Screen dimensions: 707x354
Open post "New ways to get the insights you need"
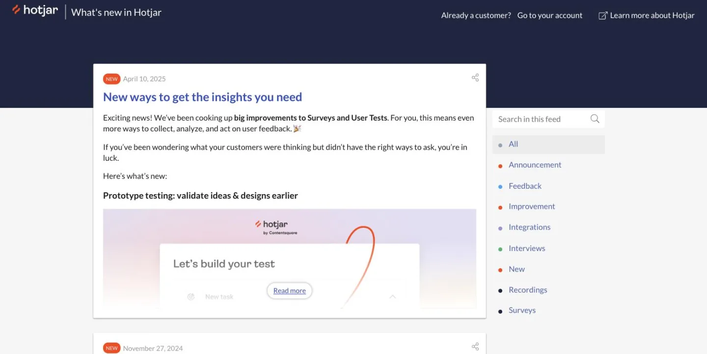tap(202, 97)
